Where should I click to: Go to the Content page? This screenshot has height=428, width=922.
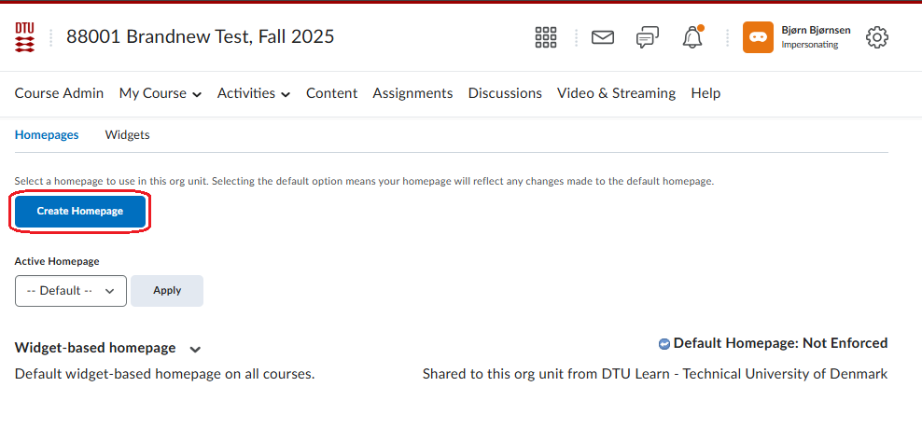[x=331, y=93]
